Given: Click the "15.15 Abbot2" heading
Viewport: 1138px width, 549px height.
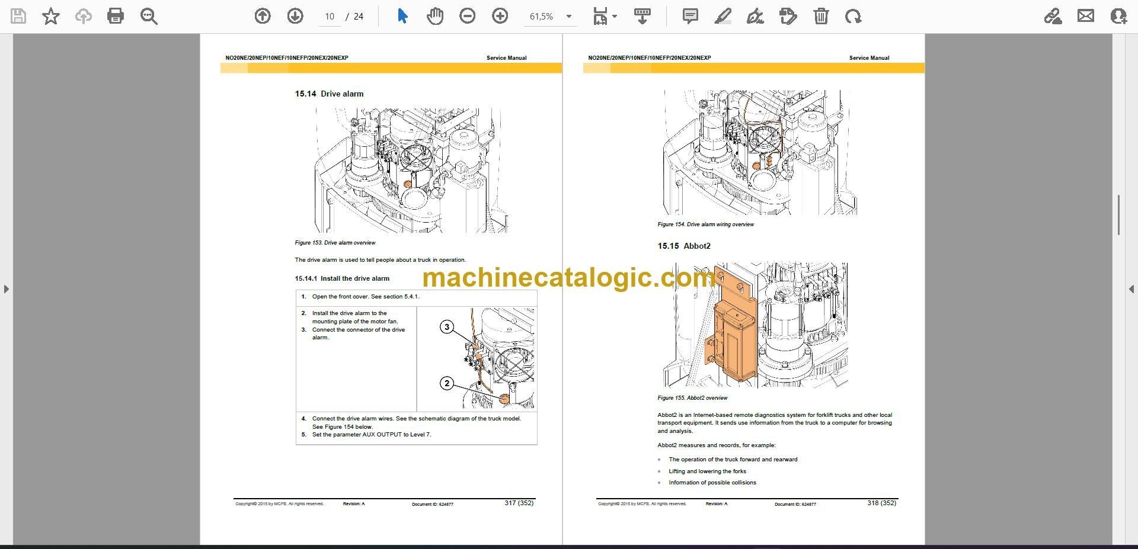Looking at the screenshot, I should 683,246.
